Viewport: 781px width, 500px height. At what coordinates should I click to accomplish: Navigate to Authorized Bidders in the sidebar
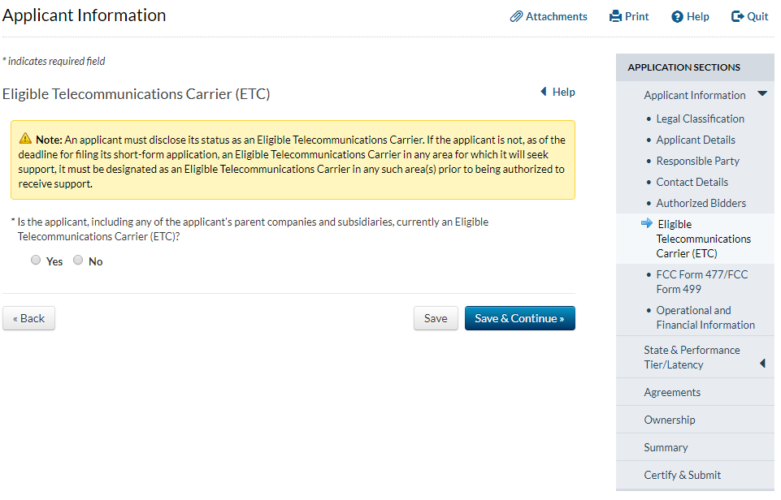tap(701, 203)
